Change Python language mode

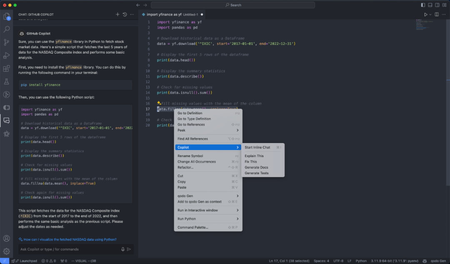click(x=361, y=261)
